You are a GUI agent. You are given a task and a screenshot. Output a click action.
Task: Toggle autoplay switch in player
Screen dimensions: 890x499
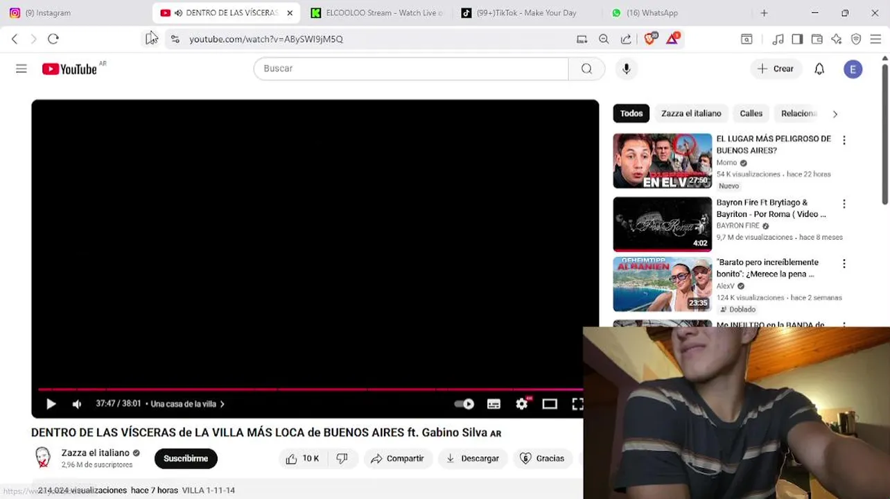click(464, 404)
